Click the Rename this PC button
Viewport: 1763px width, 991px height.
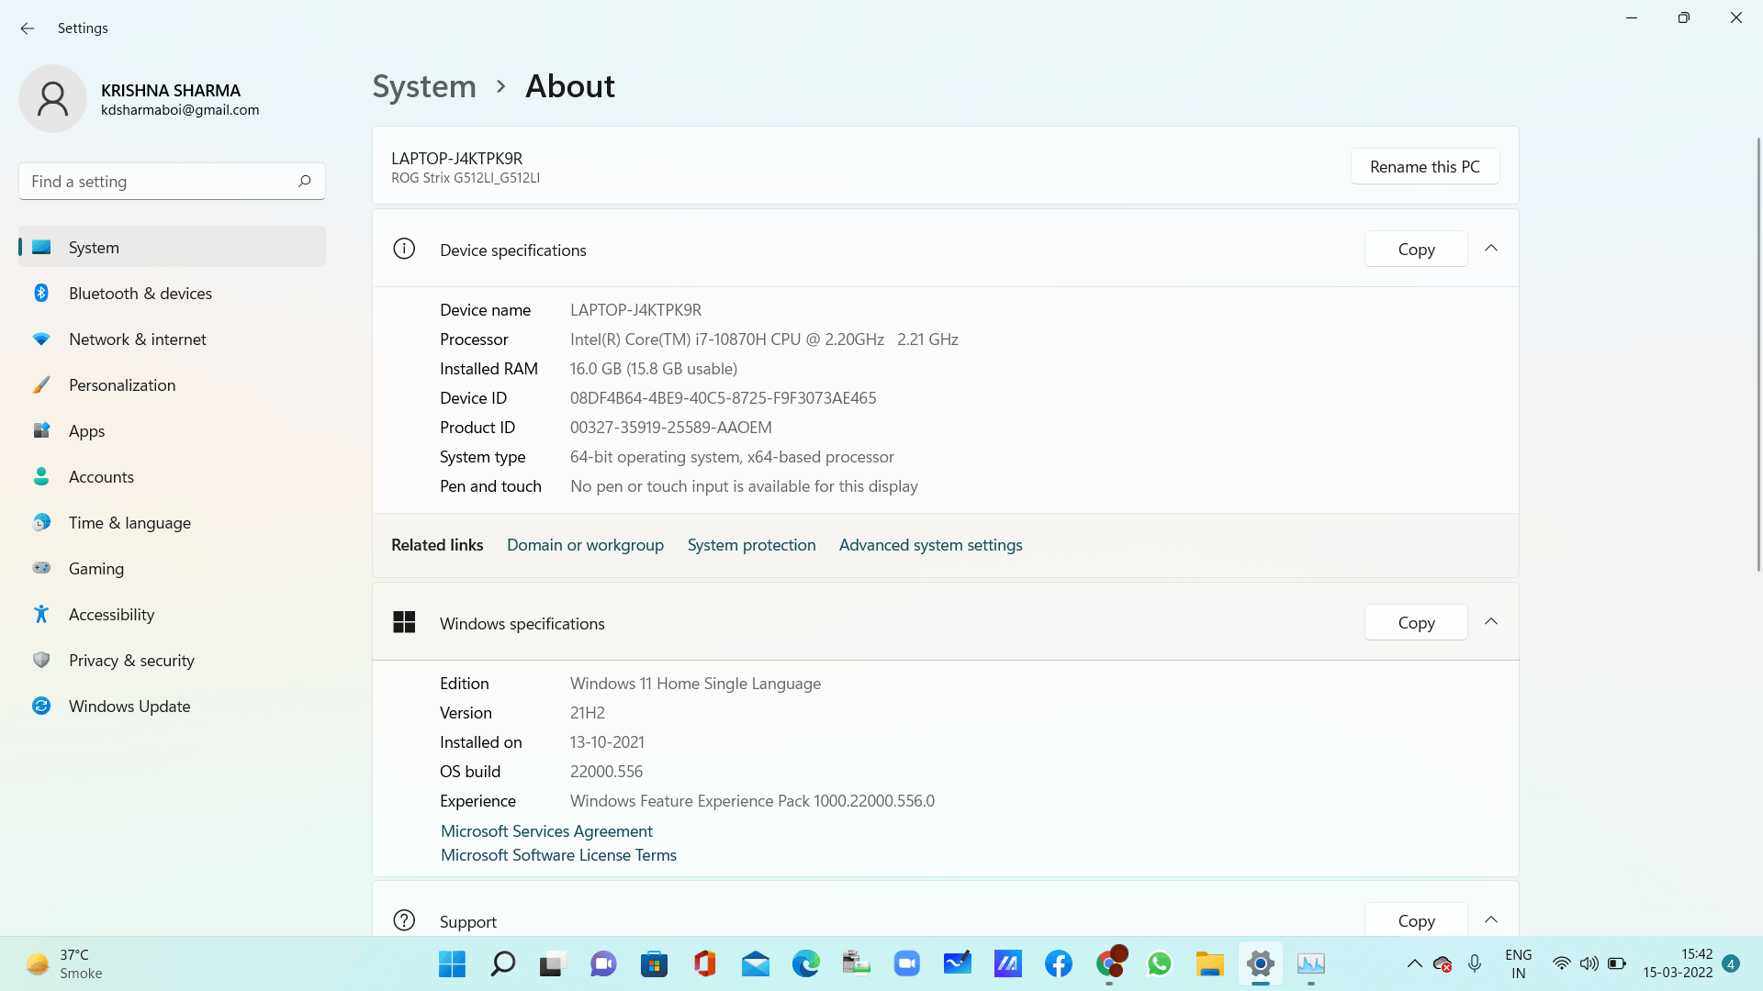click(x=1424, y=167)
